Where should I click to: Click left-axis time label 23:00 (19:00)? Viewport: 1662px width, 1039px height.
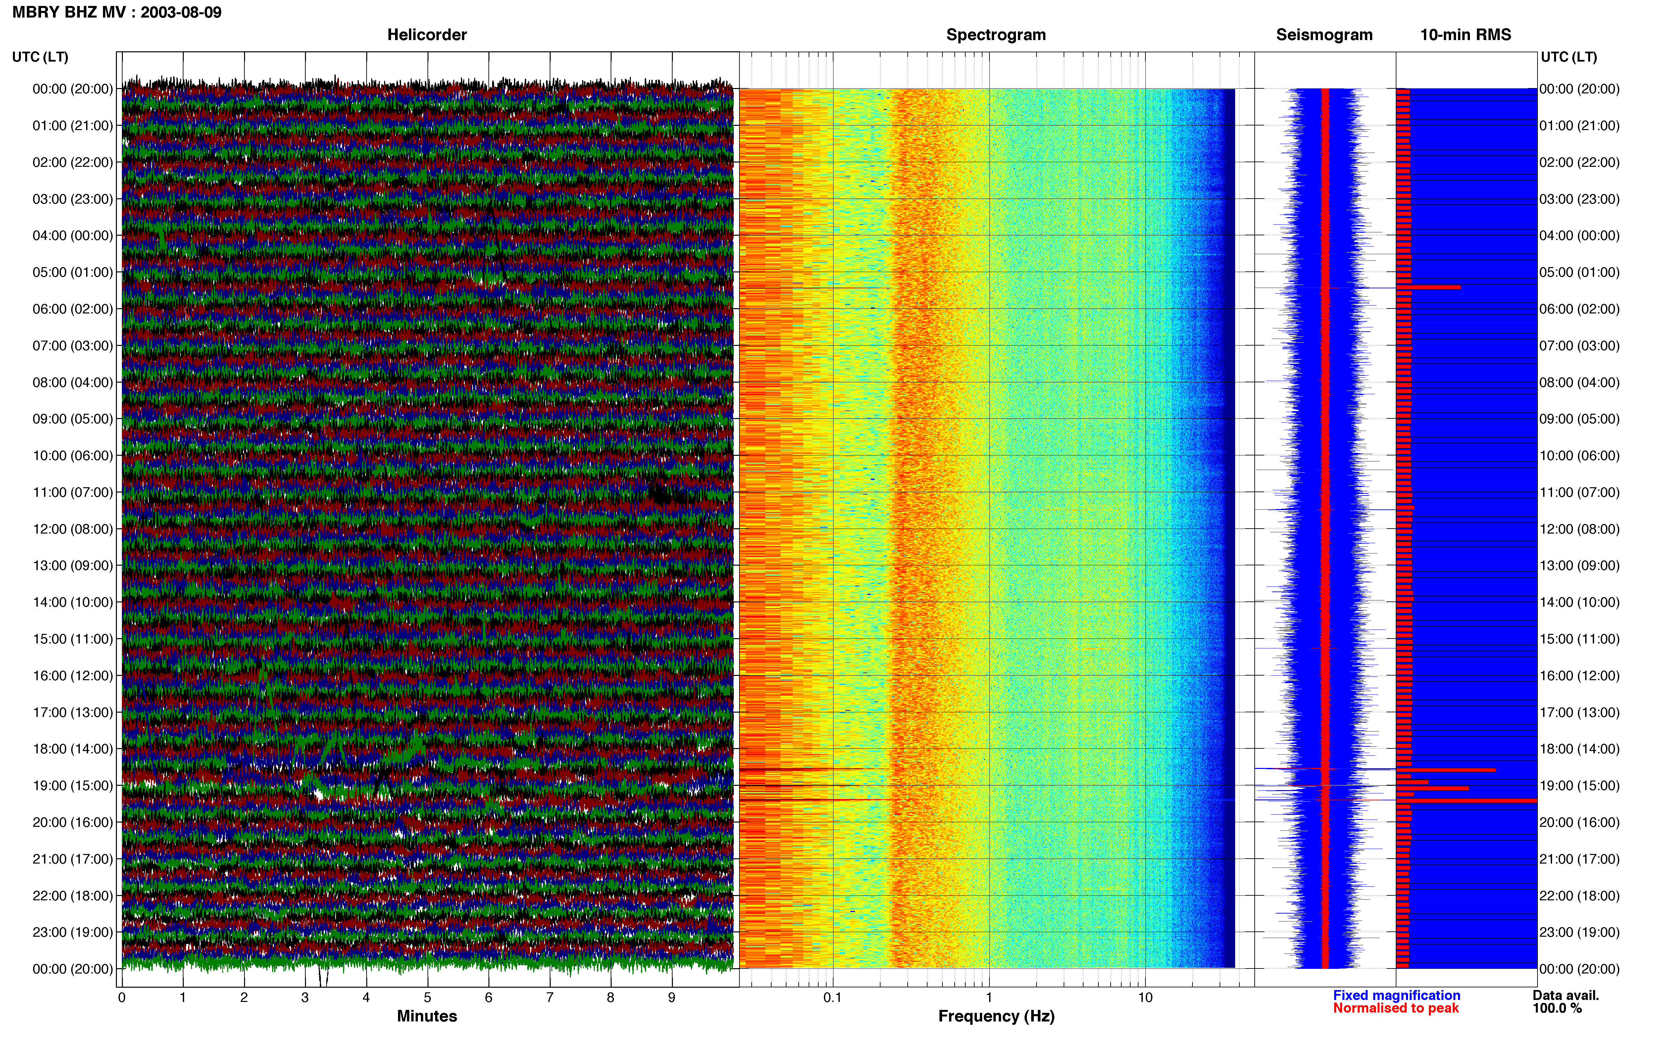tap(73, 932)
